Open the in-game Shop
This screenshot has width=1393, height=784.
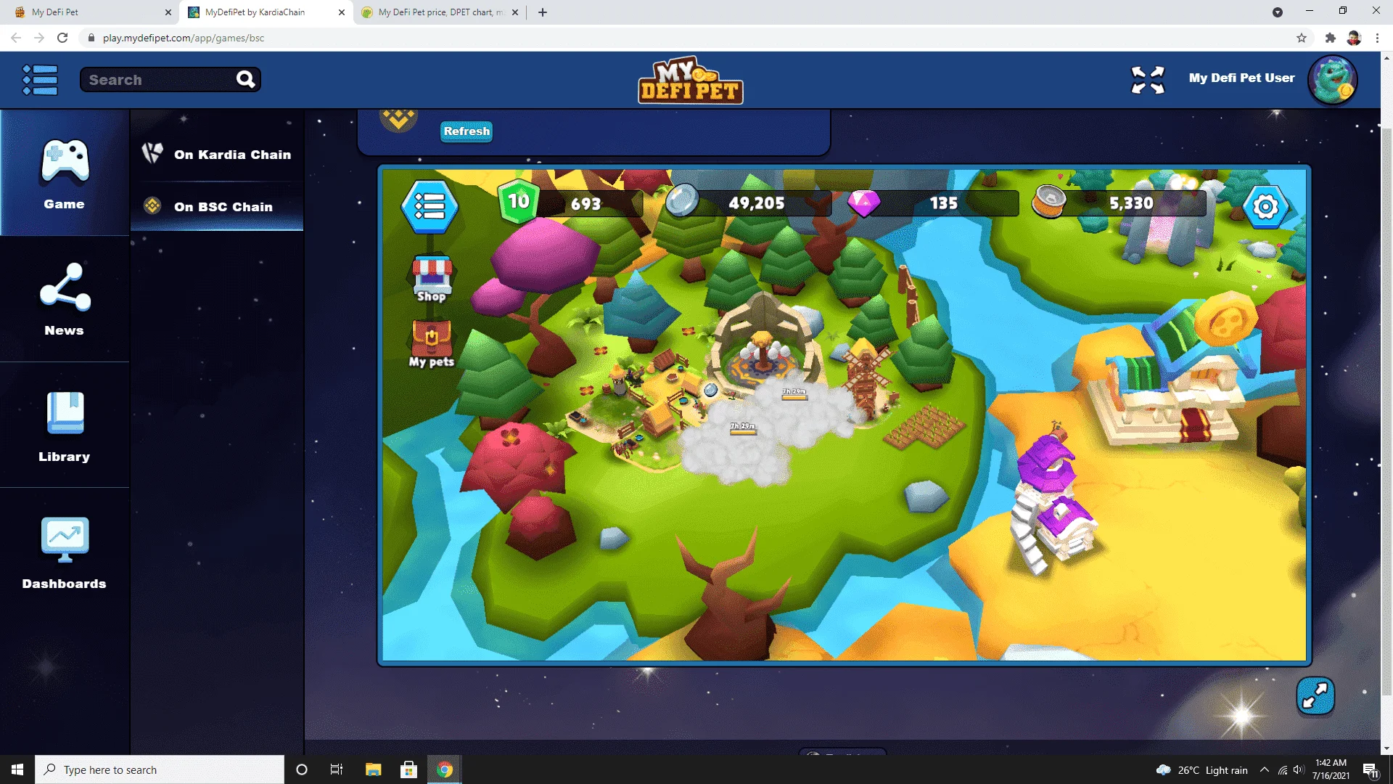pyautogui.click(x=432, y=279)
